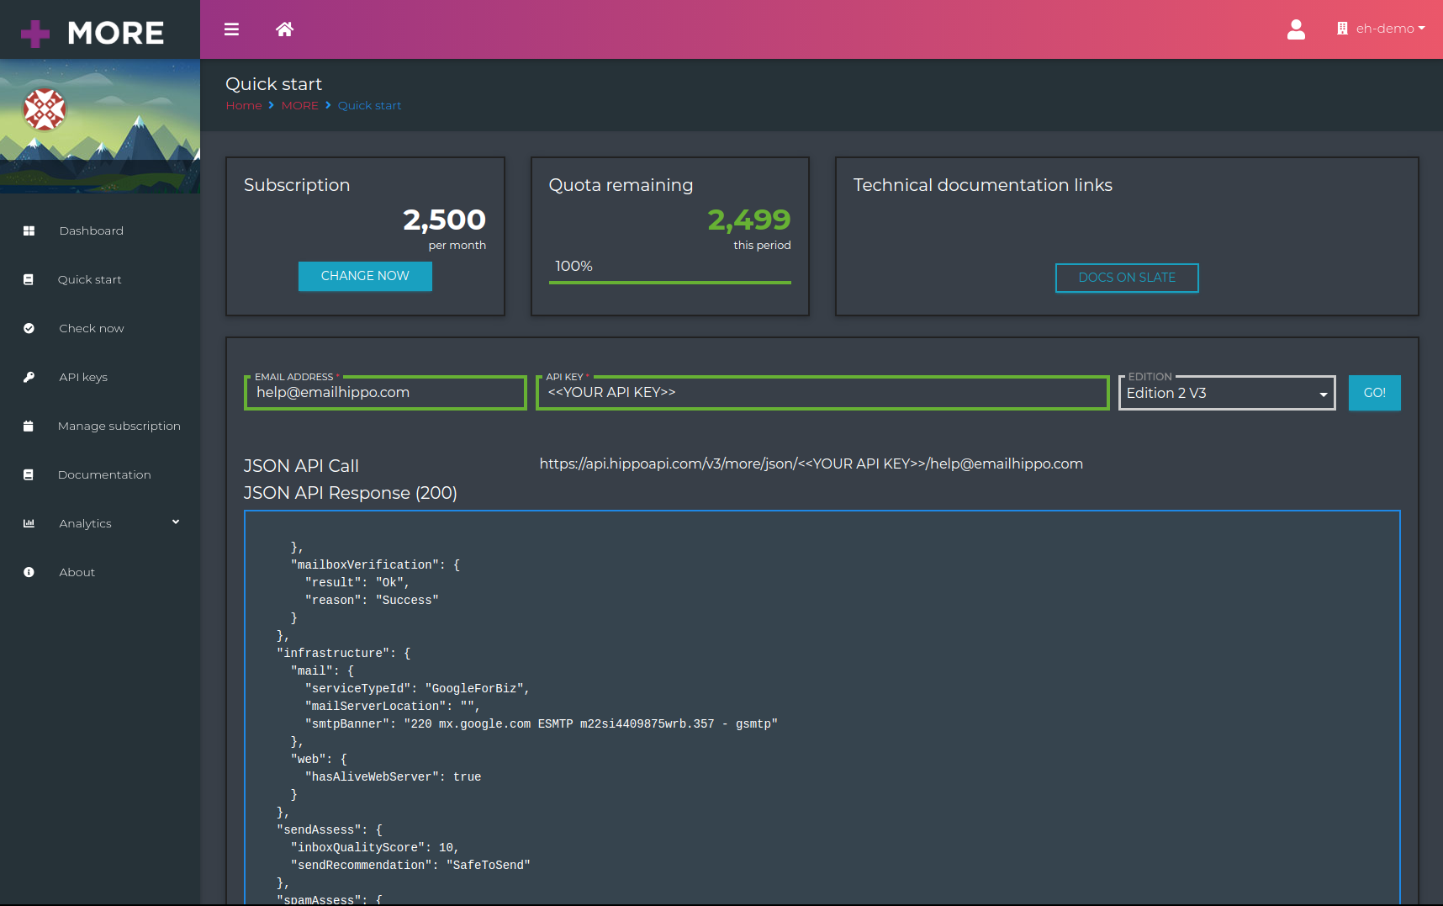Screen dimensions: 1443x906
Task: Click the Manage subscription icon
Action: (x=29, y=426)
